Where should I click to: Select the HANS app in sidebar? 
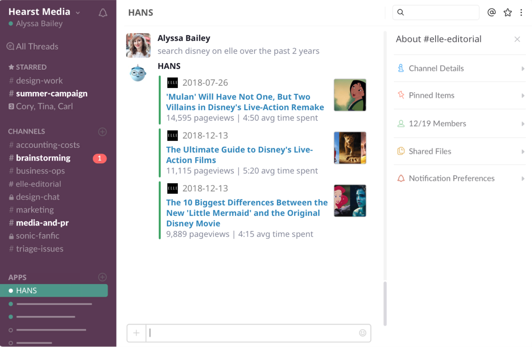tap(54, 290)
